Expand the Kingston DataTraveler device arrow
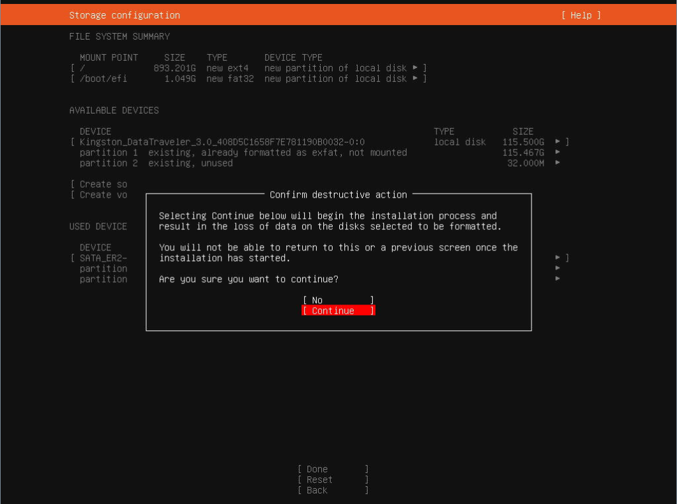677x504 pixels. tap(558, 142)
